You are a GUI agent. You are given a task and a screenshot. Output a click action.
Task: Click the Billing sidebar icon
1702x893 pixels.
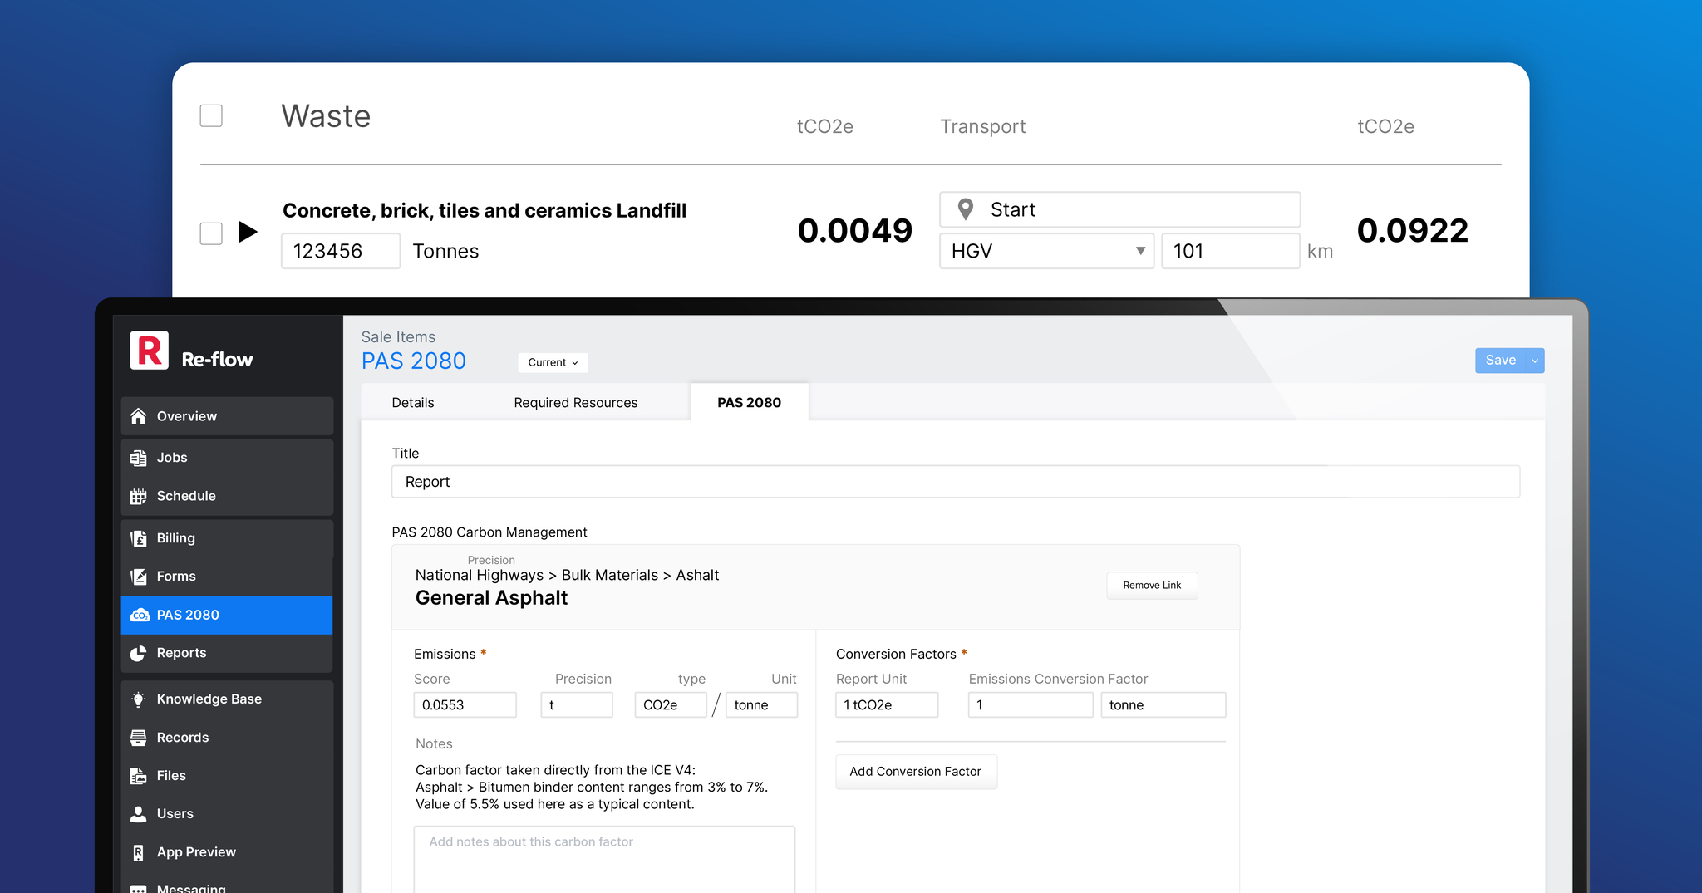tap(139, 538)
